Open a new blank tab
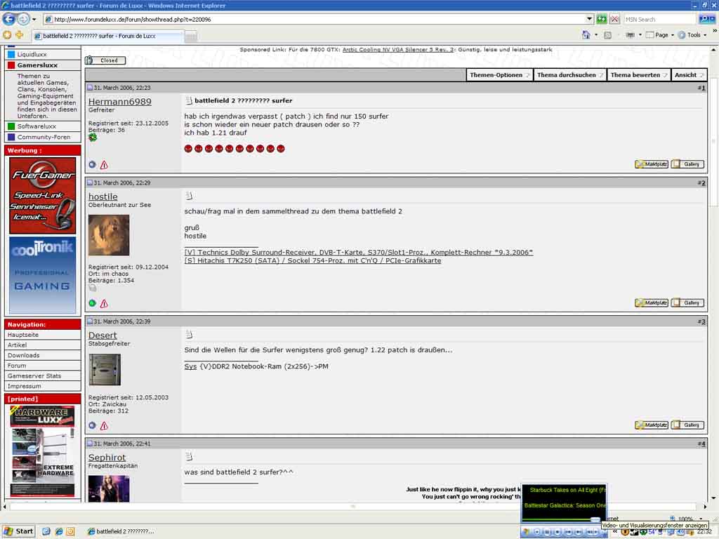Image resolution: width=719 pixels, height=539 pixels. [x=191, y=36]
